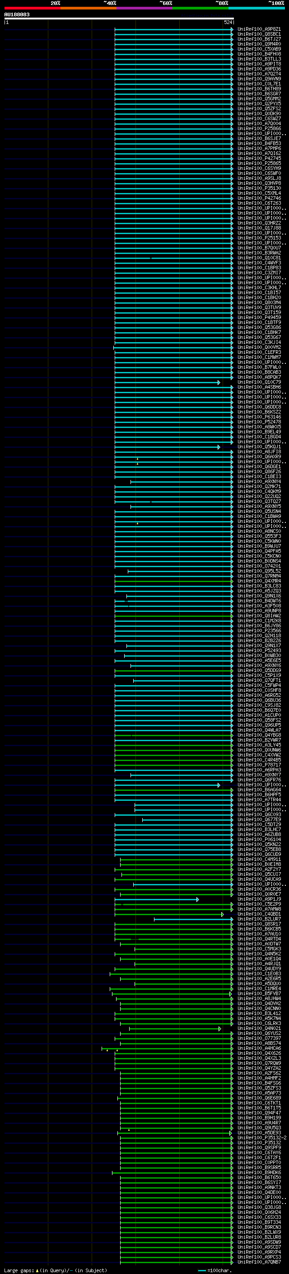Click UniRef100_Q94F47 label

(259, 1113)
